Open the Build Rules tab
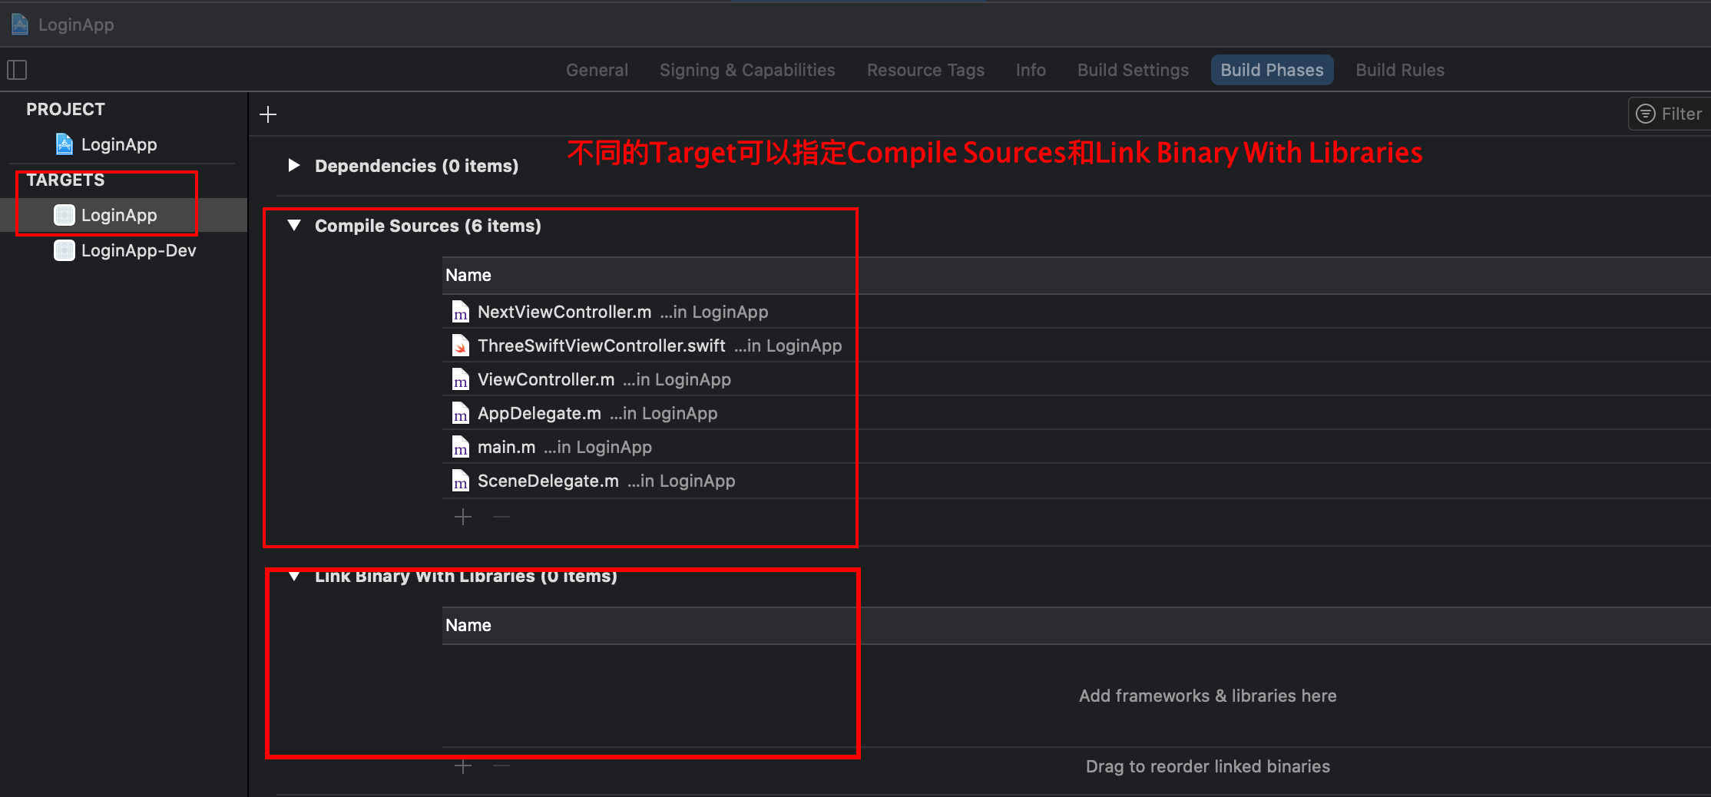Image resolution: width=1711 pixels, height=797 pixels. [1400, 70]
